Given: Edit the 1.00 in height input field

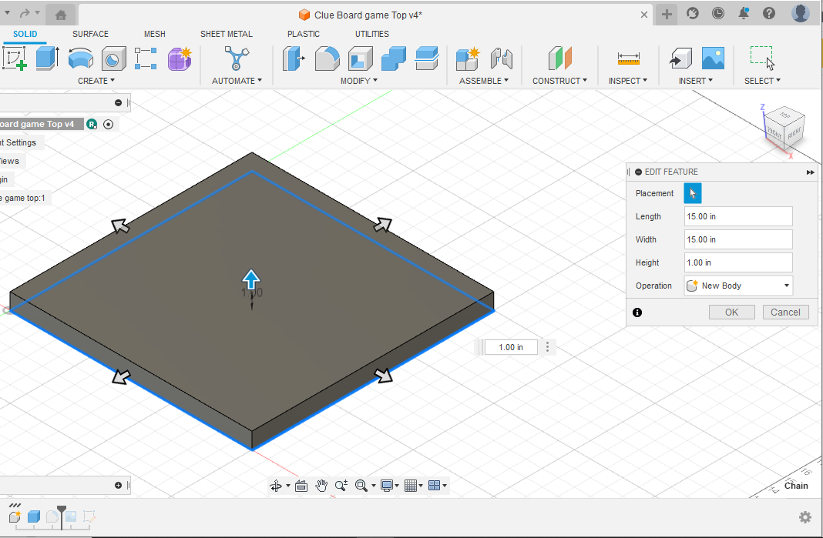Looking at the screenshot, I should pos(737,262).
